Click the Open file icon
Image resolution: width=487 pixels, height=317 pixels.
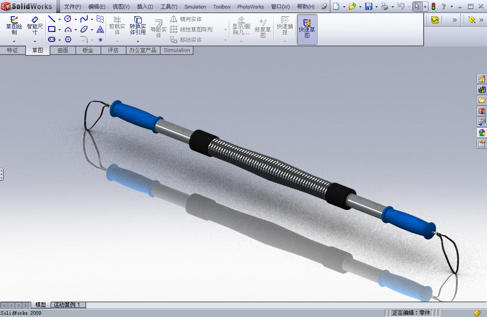(x=352, y=6)
